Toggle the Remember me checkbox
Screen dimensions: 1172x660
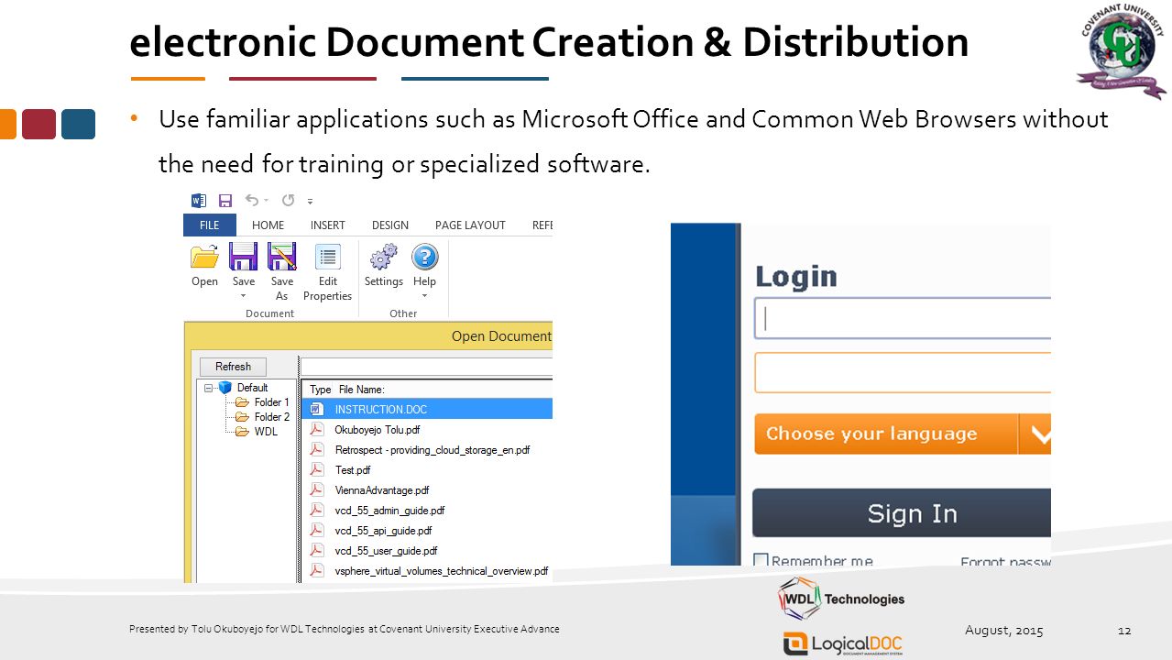click(x=761, y=559)
